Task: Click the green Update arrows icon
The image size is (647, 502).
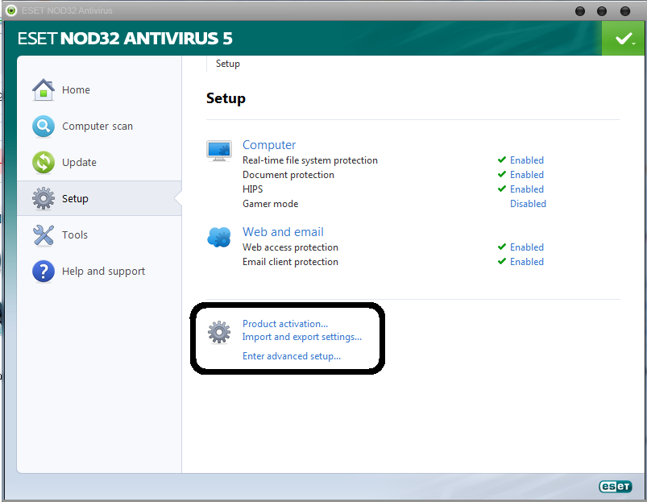Action: [x=44, y=162]
